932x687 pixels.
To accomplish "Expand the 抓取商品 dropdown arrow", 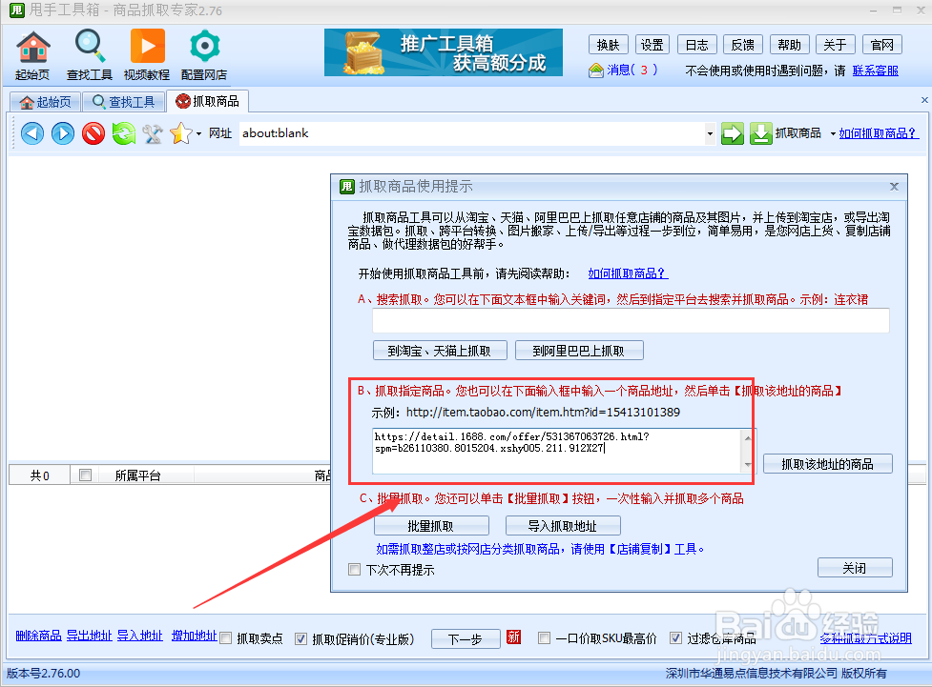I will coord(833,133).
